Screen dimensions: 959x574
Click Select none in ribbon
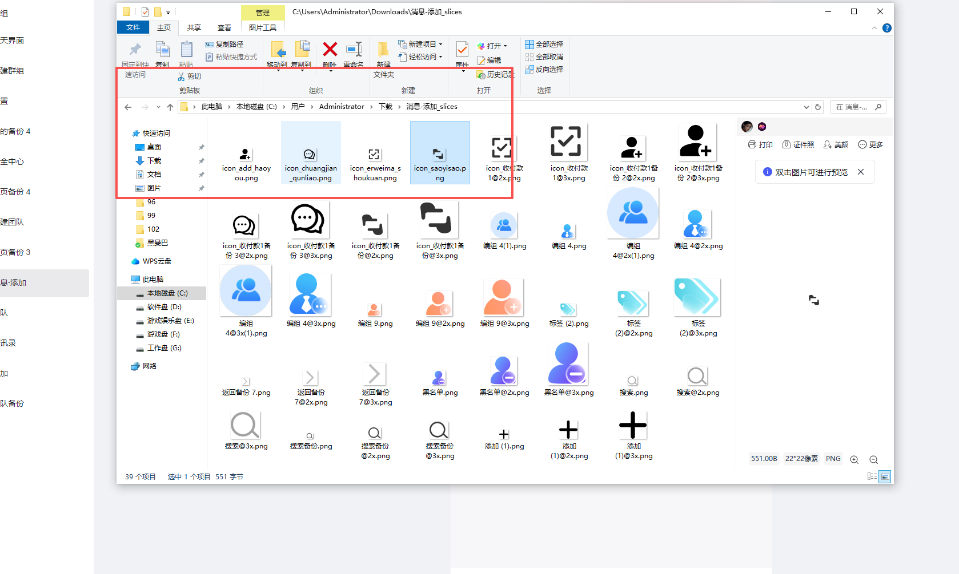(x=544, y=57)
